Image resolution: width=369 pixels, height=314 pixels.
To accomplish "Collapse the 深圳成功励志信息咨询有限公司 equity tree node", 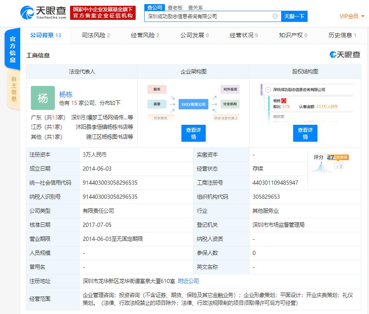I will coord(268,89).
